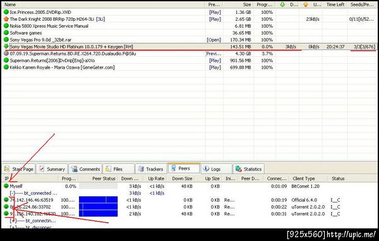This screenshot has width=379, height=241.
Task: Click the Connec... column header in peers list
Action: click(x=276, y=179)
